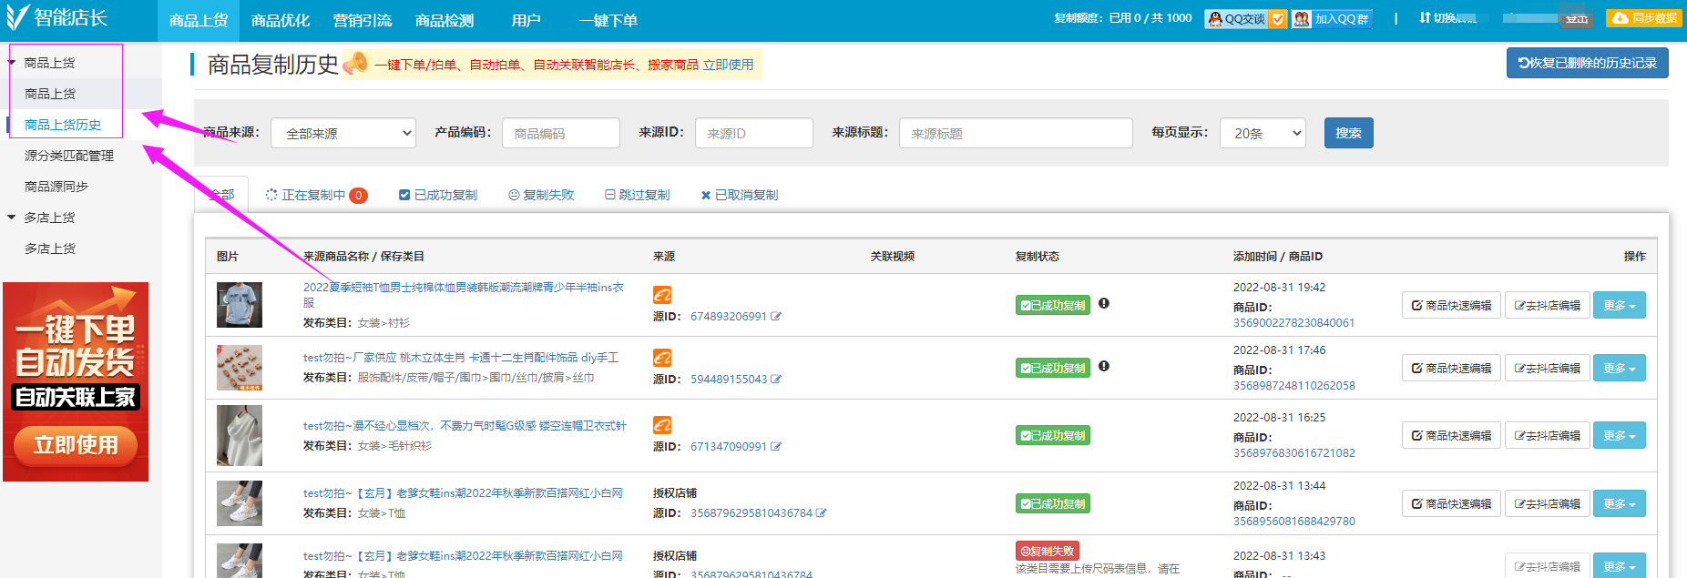Switch to 商品优化 top menu
This screenshot has height=578, width=1687.
click(281, 20)
